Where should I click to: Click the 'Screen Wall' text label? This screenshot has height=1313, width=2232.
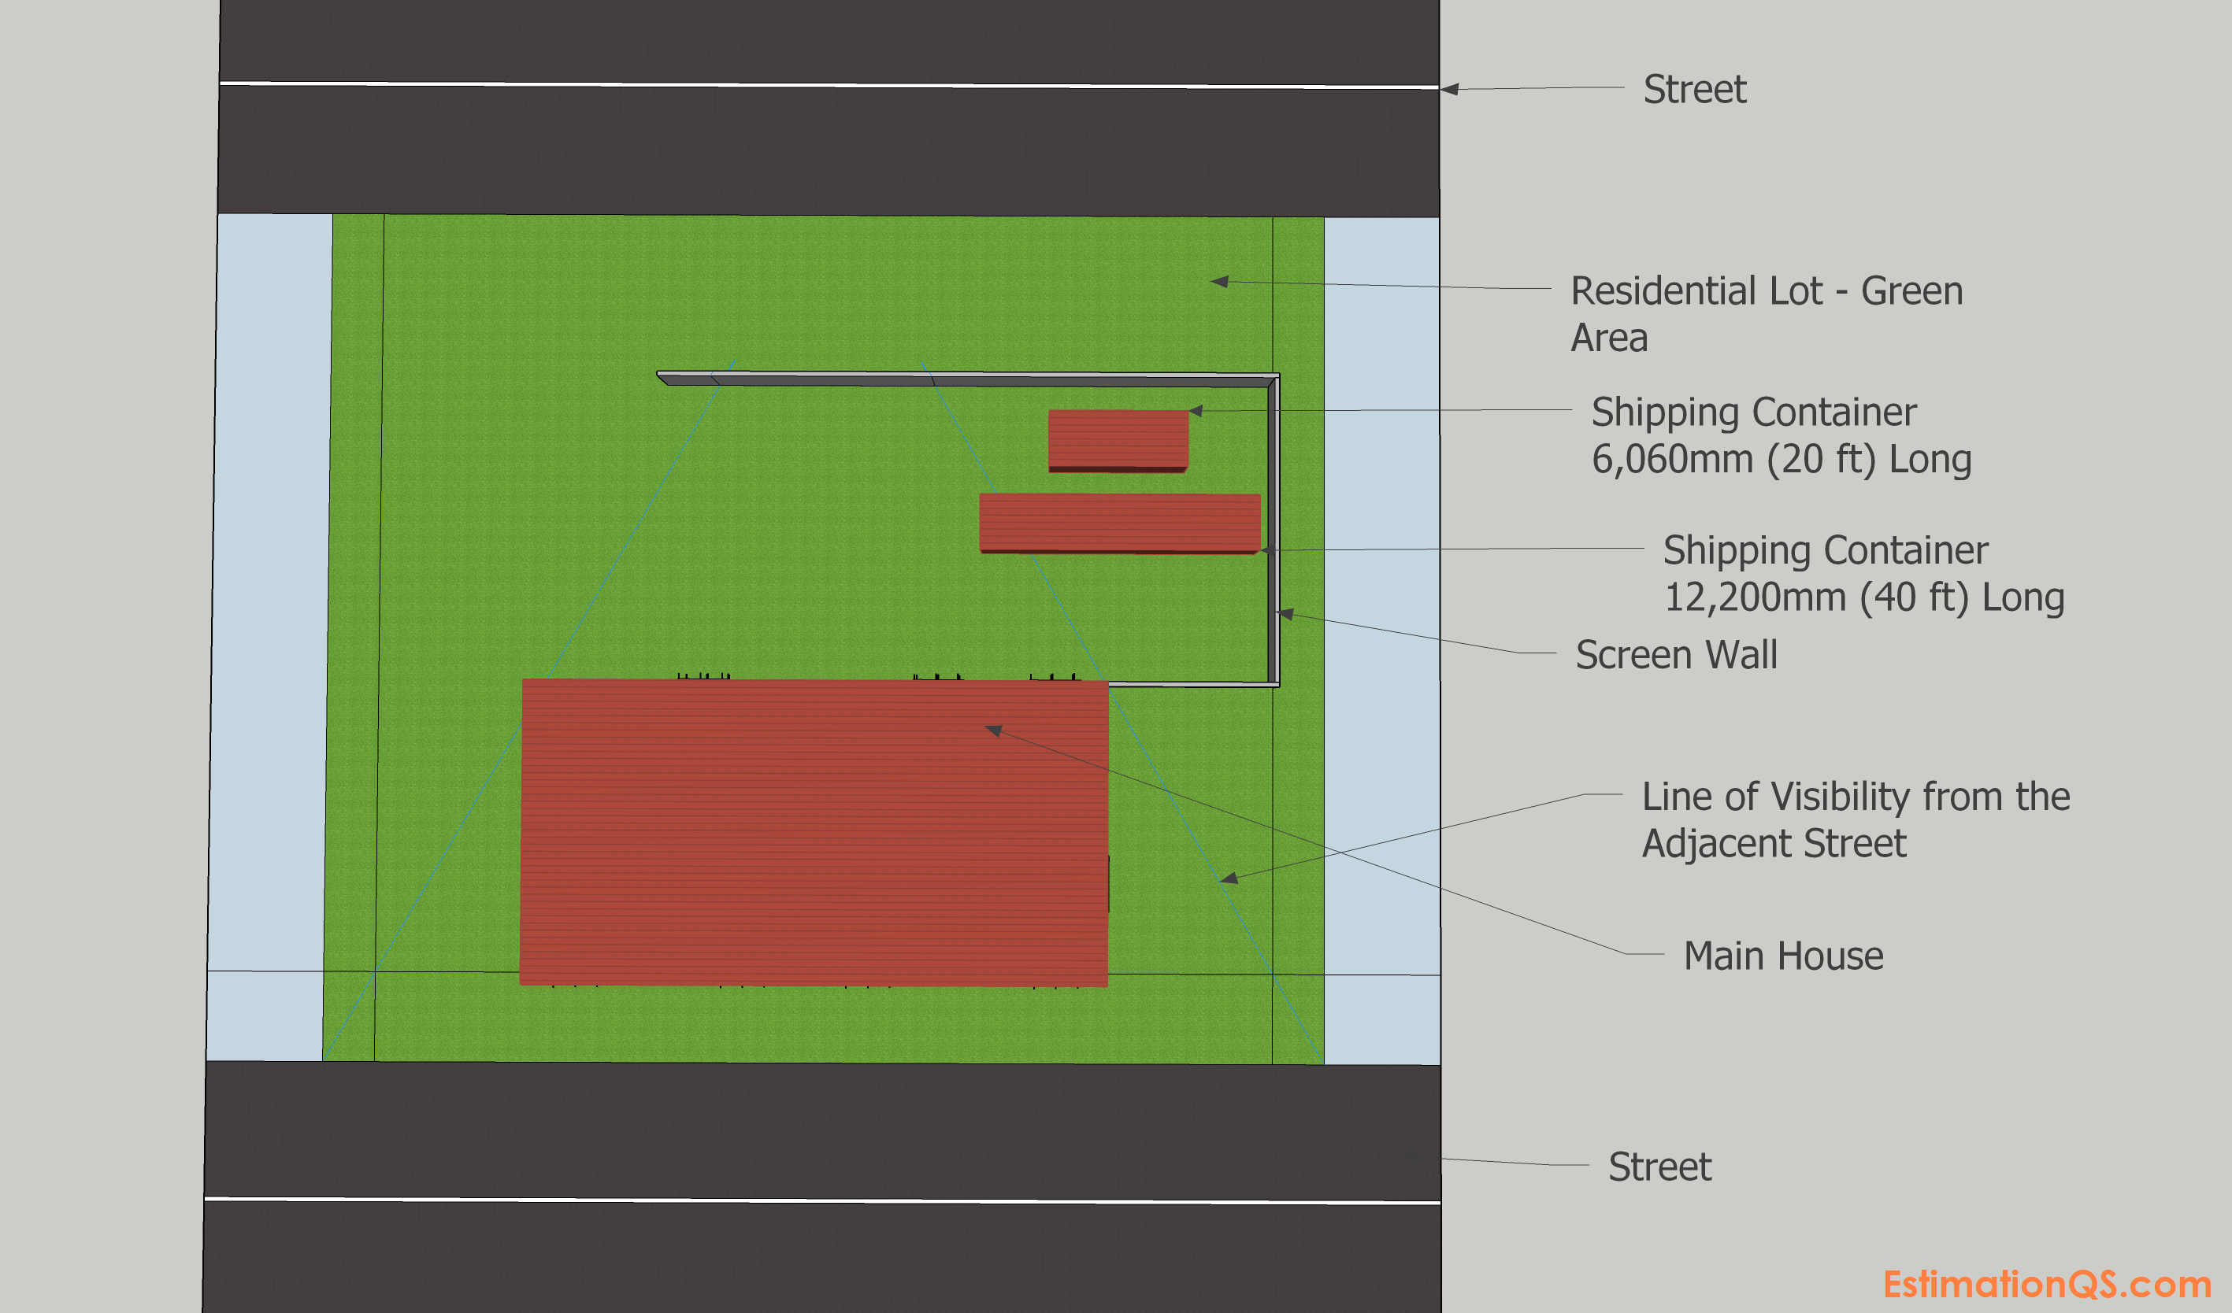tap(1676, 655)
